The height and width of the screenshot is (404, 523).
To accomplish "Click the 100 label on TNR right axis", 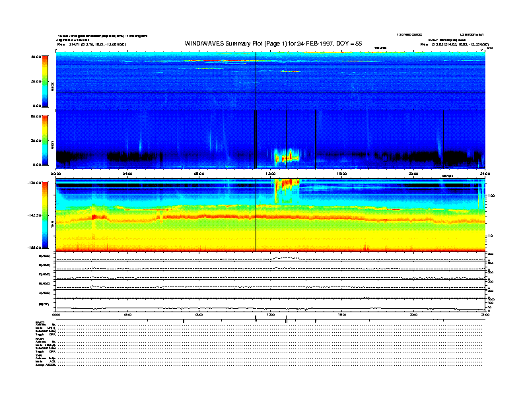I will [x=491, y=195].
